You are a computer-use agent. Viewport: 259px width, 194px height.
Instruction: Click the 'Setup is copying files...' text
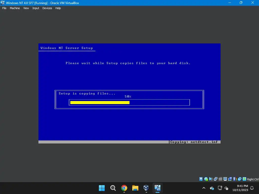87,93
